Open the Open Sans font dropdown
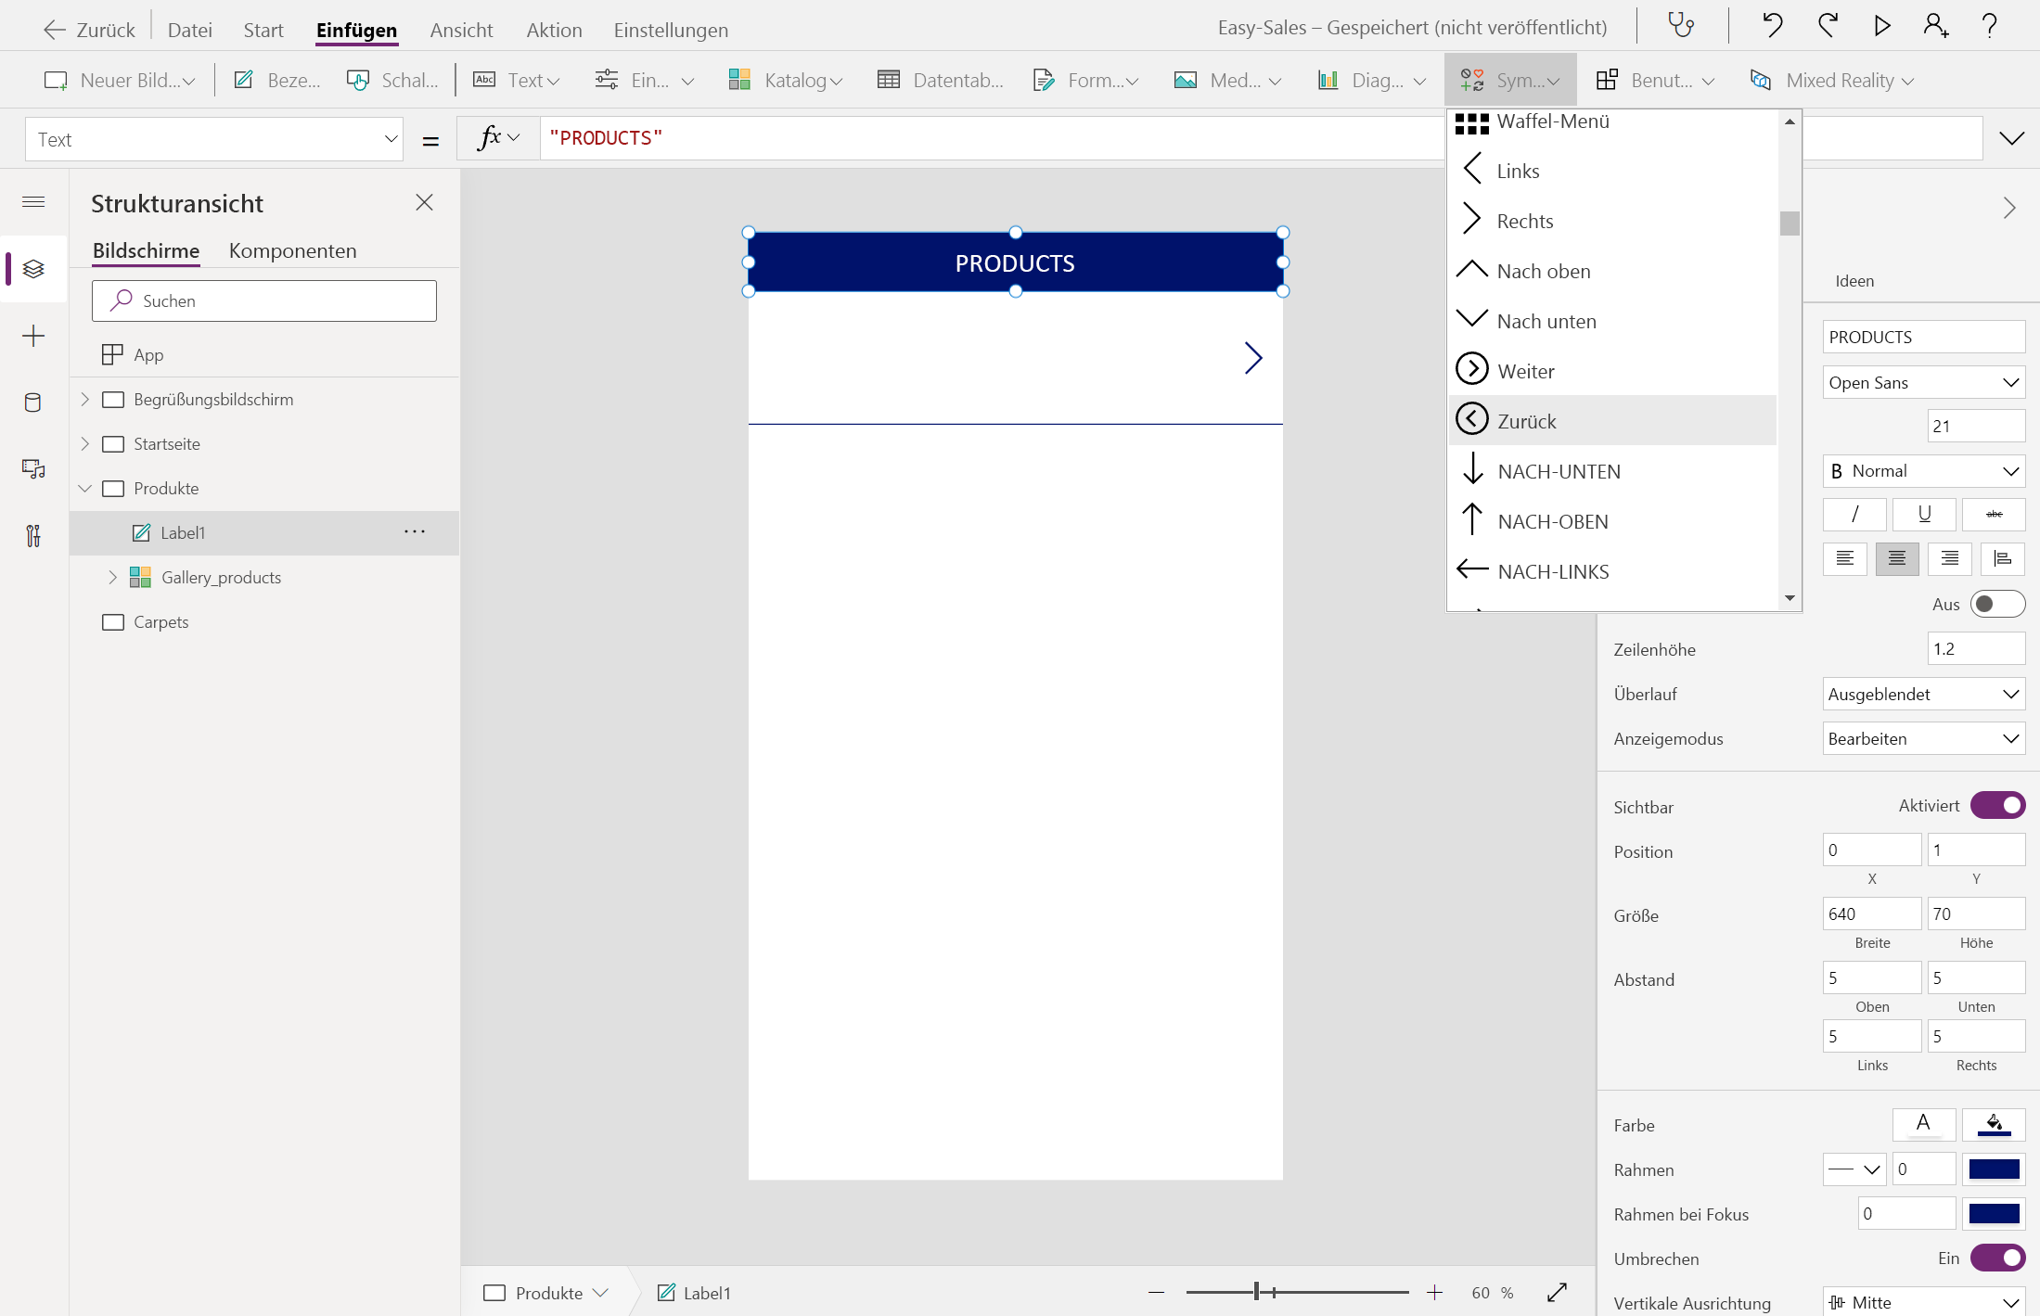 point(1923,383)
